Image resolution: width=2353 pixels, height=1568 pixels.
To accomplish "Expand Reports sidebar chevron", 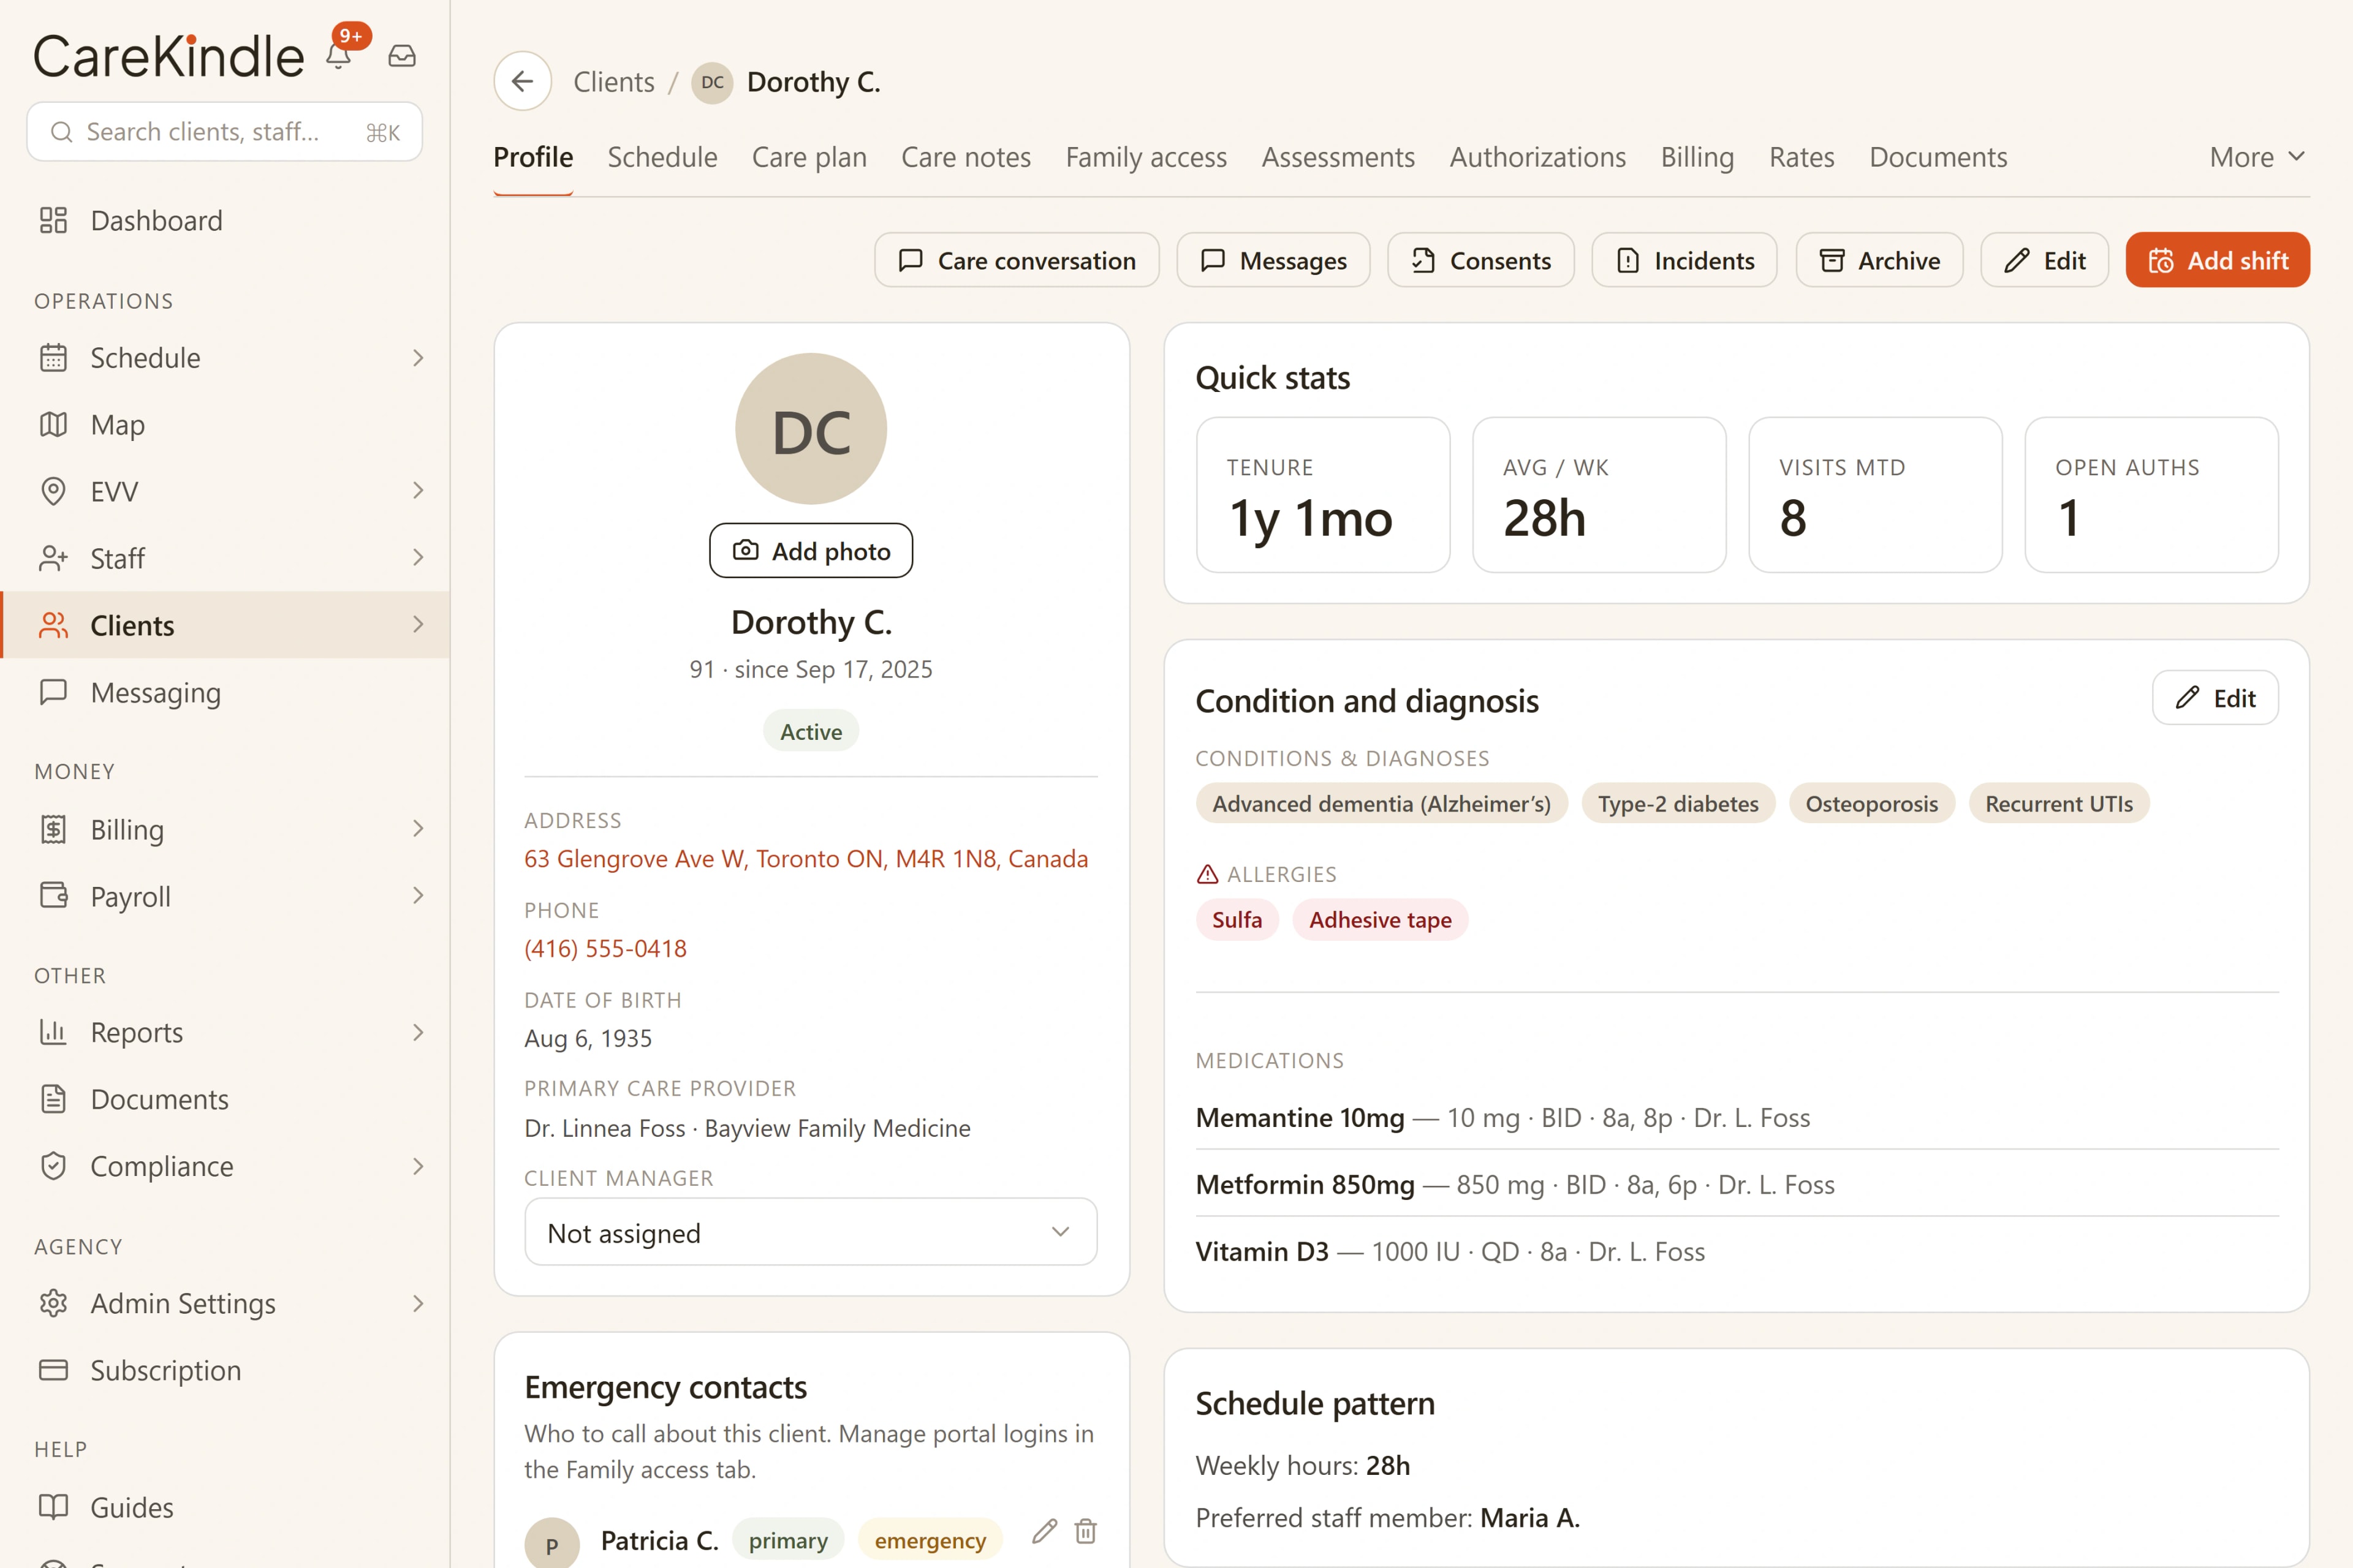I will 418,1032.
